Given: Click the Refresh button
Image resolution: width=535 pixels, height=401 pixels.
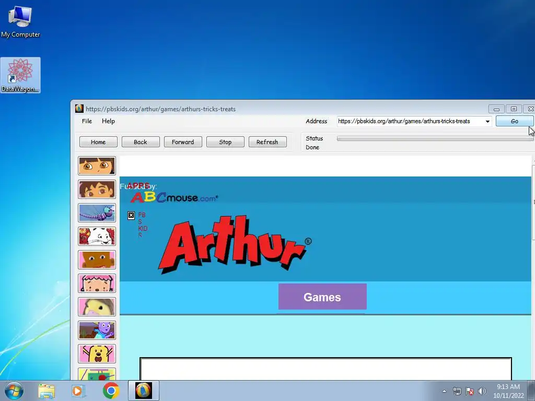Looking at the screenshot, I should pos(267,142).
